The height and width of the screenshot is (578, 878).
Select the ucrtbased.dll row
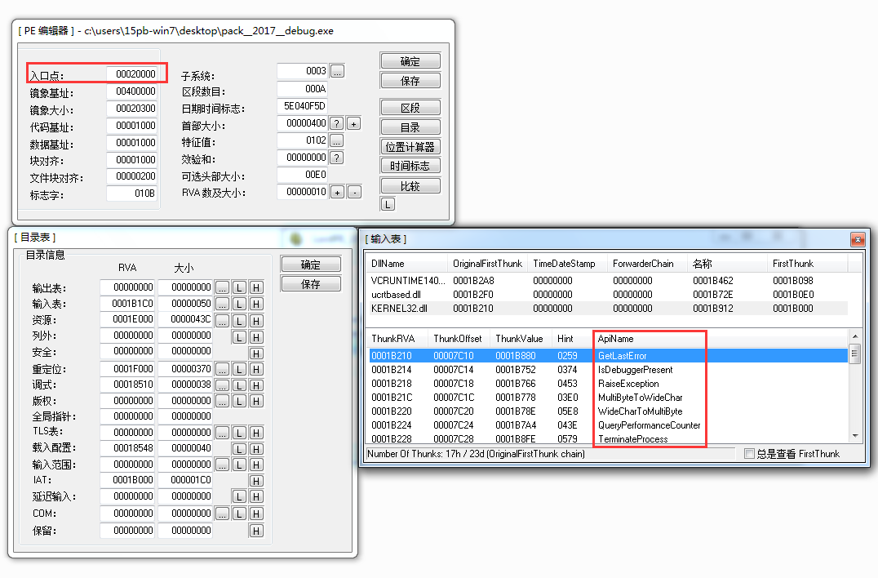(x=608, y=295)
